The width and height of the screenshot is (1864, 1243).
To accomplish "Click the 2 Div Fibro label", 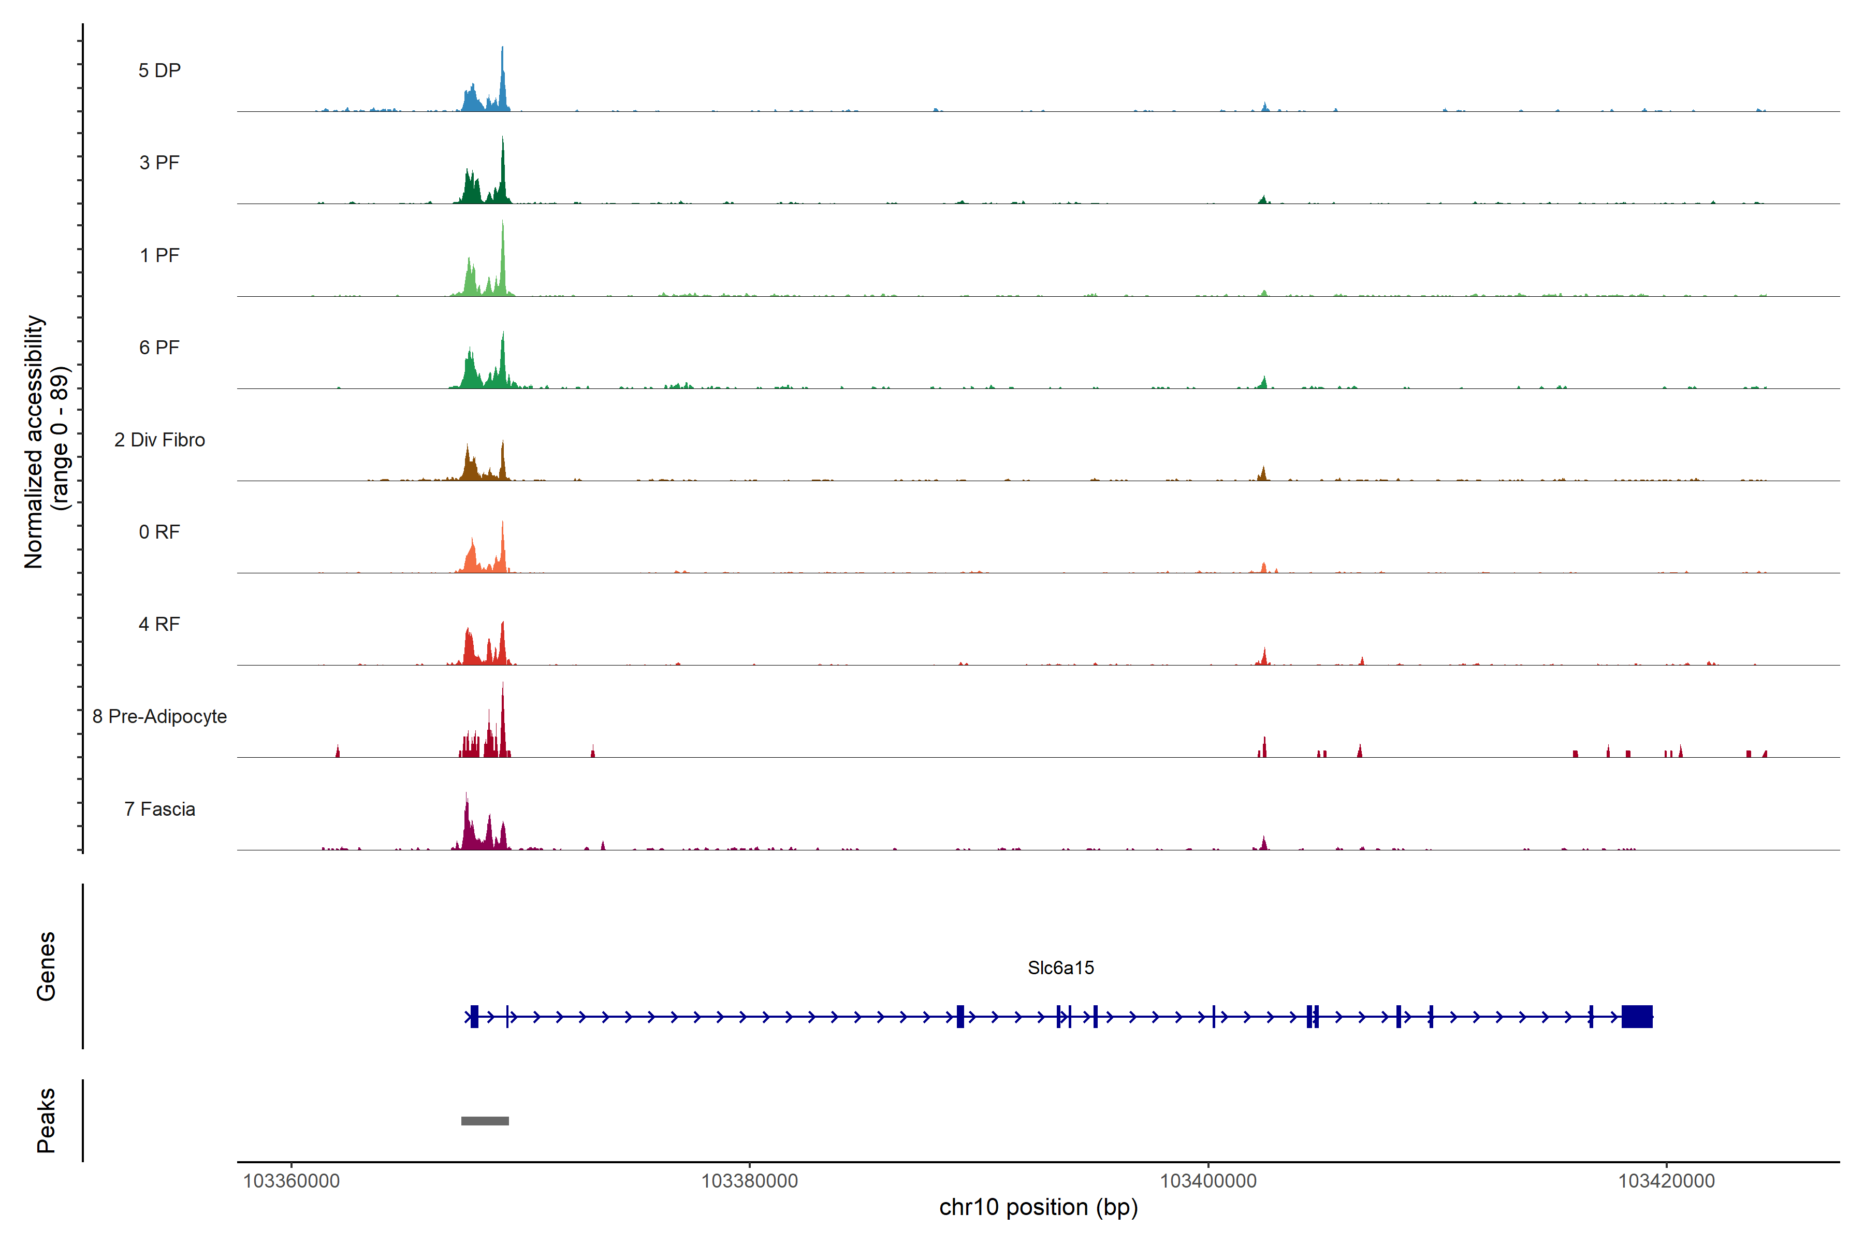I will [x=159, y=440].
